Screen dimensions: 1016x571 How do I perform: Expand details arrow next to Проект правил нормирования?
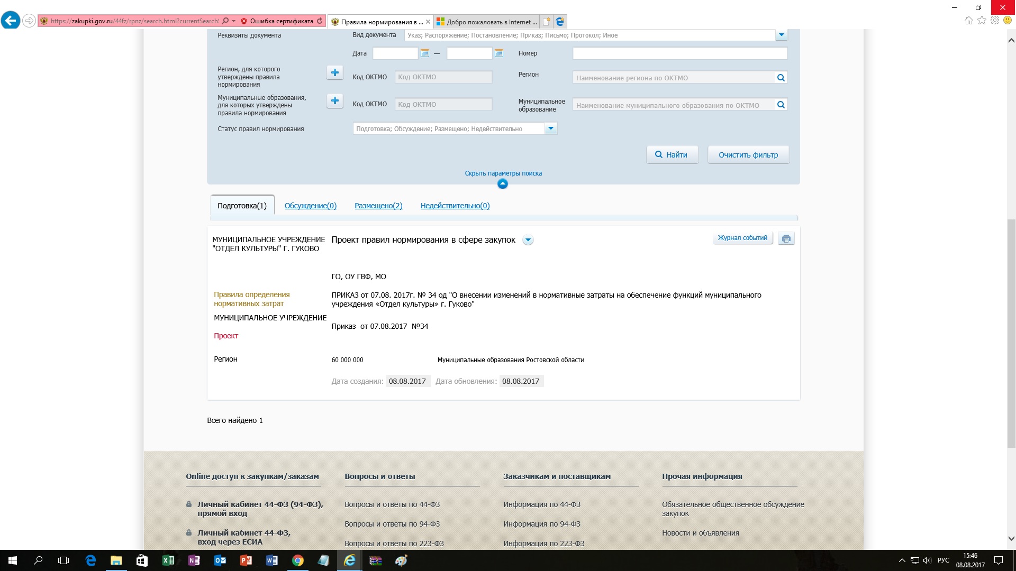pyautogui.click(x=528, y=240)
